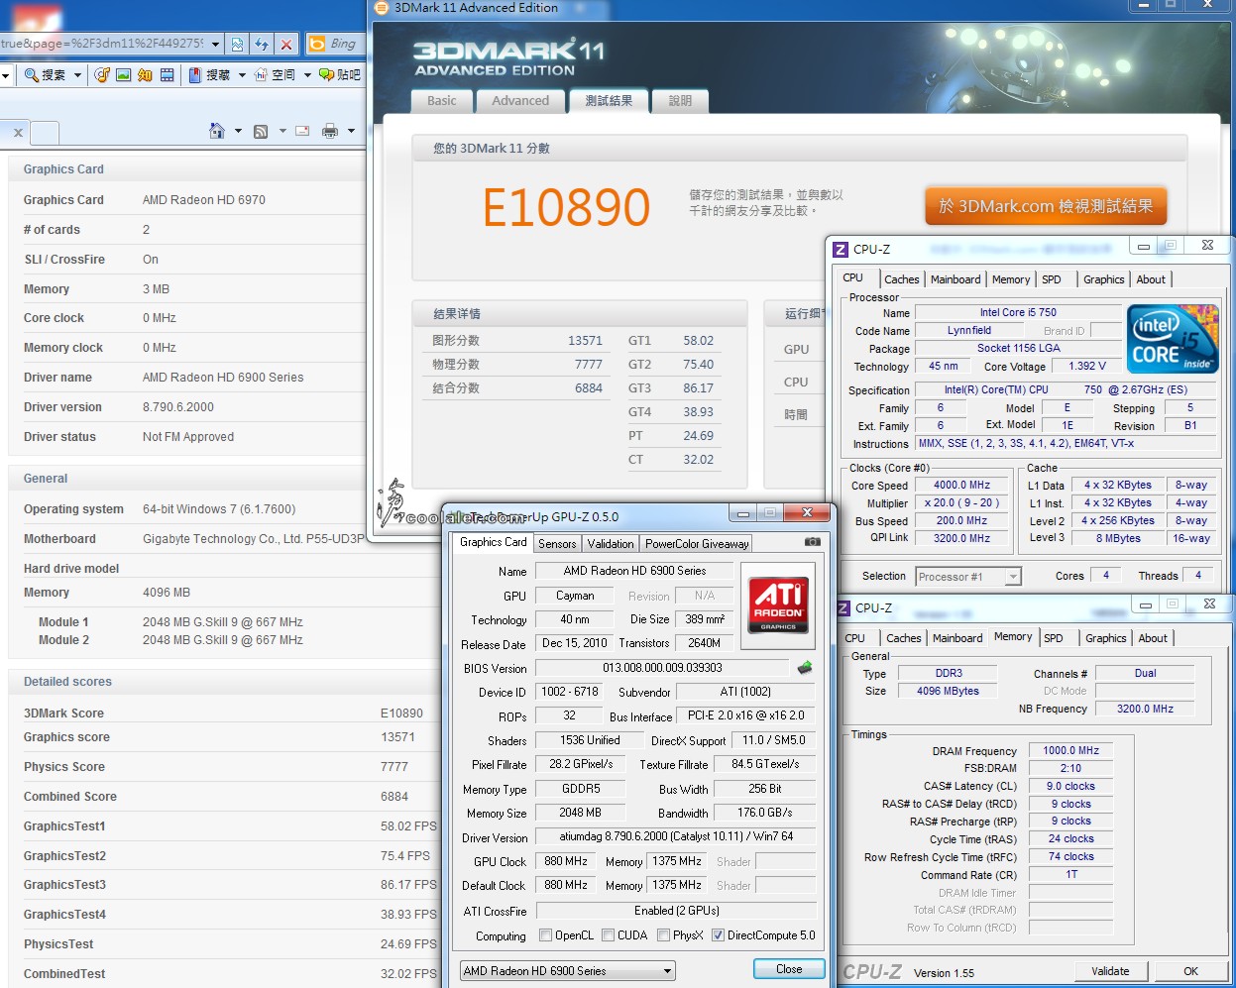Click the GPU-Z Driver Version field
Screen dimensions: 1236x988
[675, 837]
